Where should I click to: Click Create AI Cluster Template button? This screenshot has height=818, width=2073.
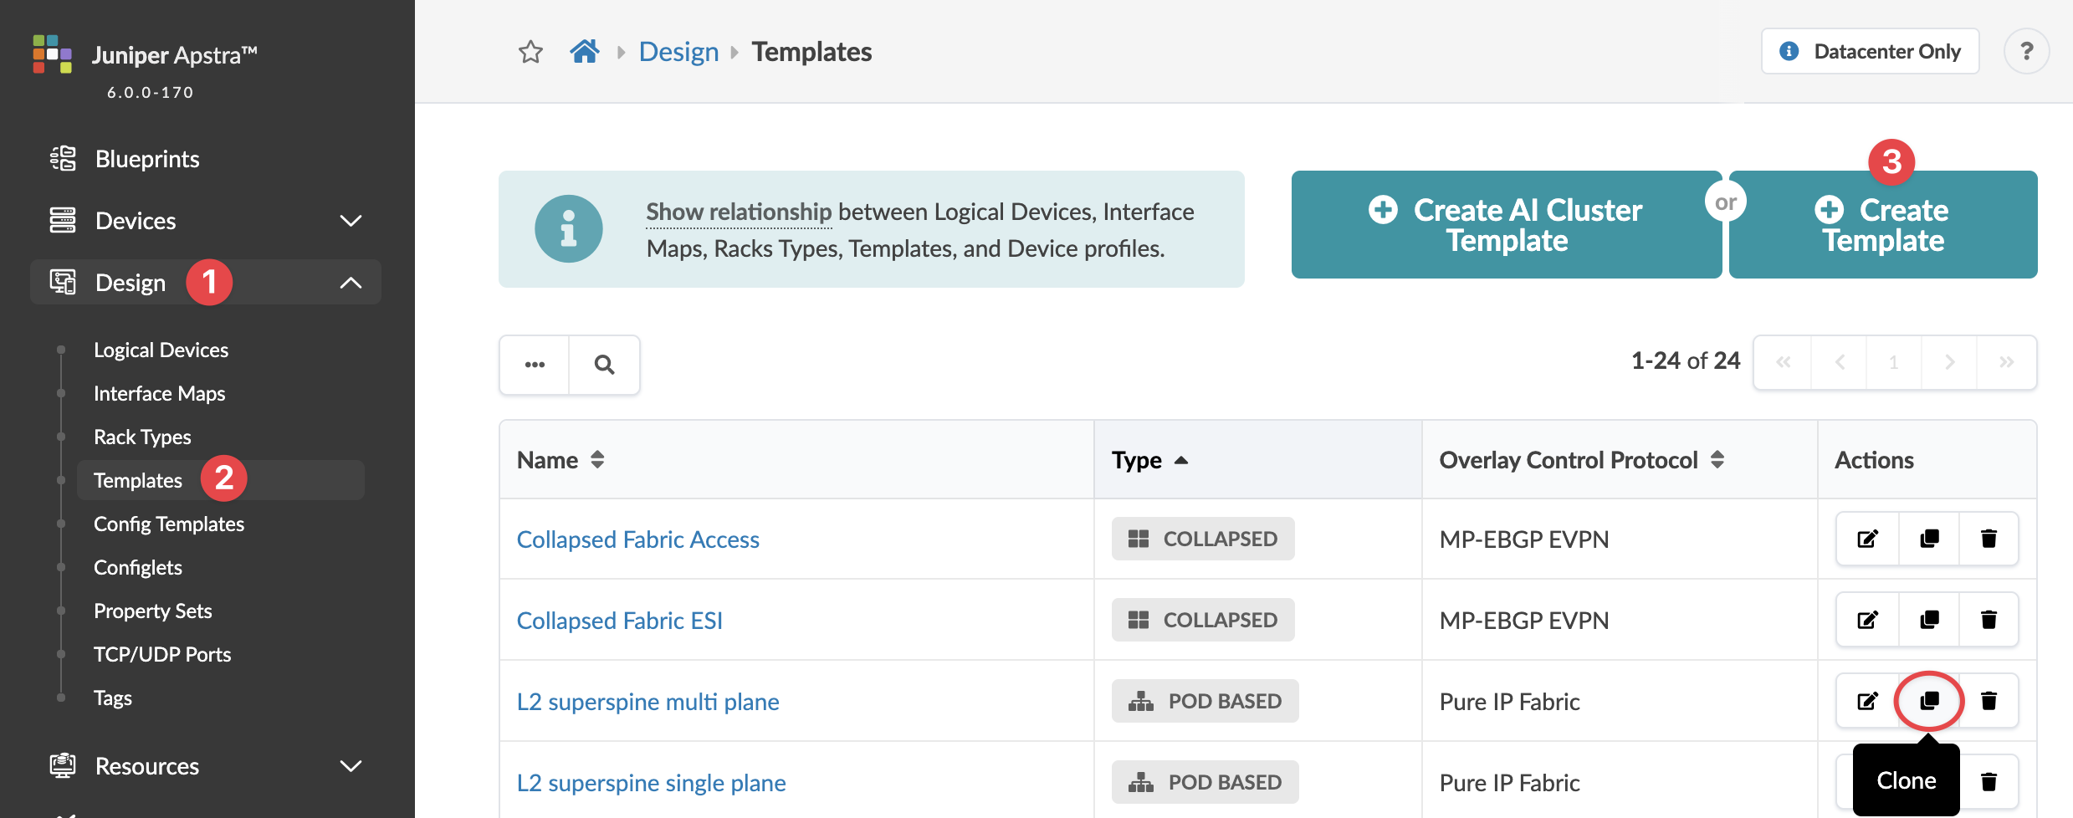point(1506,225)
